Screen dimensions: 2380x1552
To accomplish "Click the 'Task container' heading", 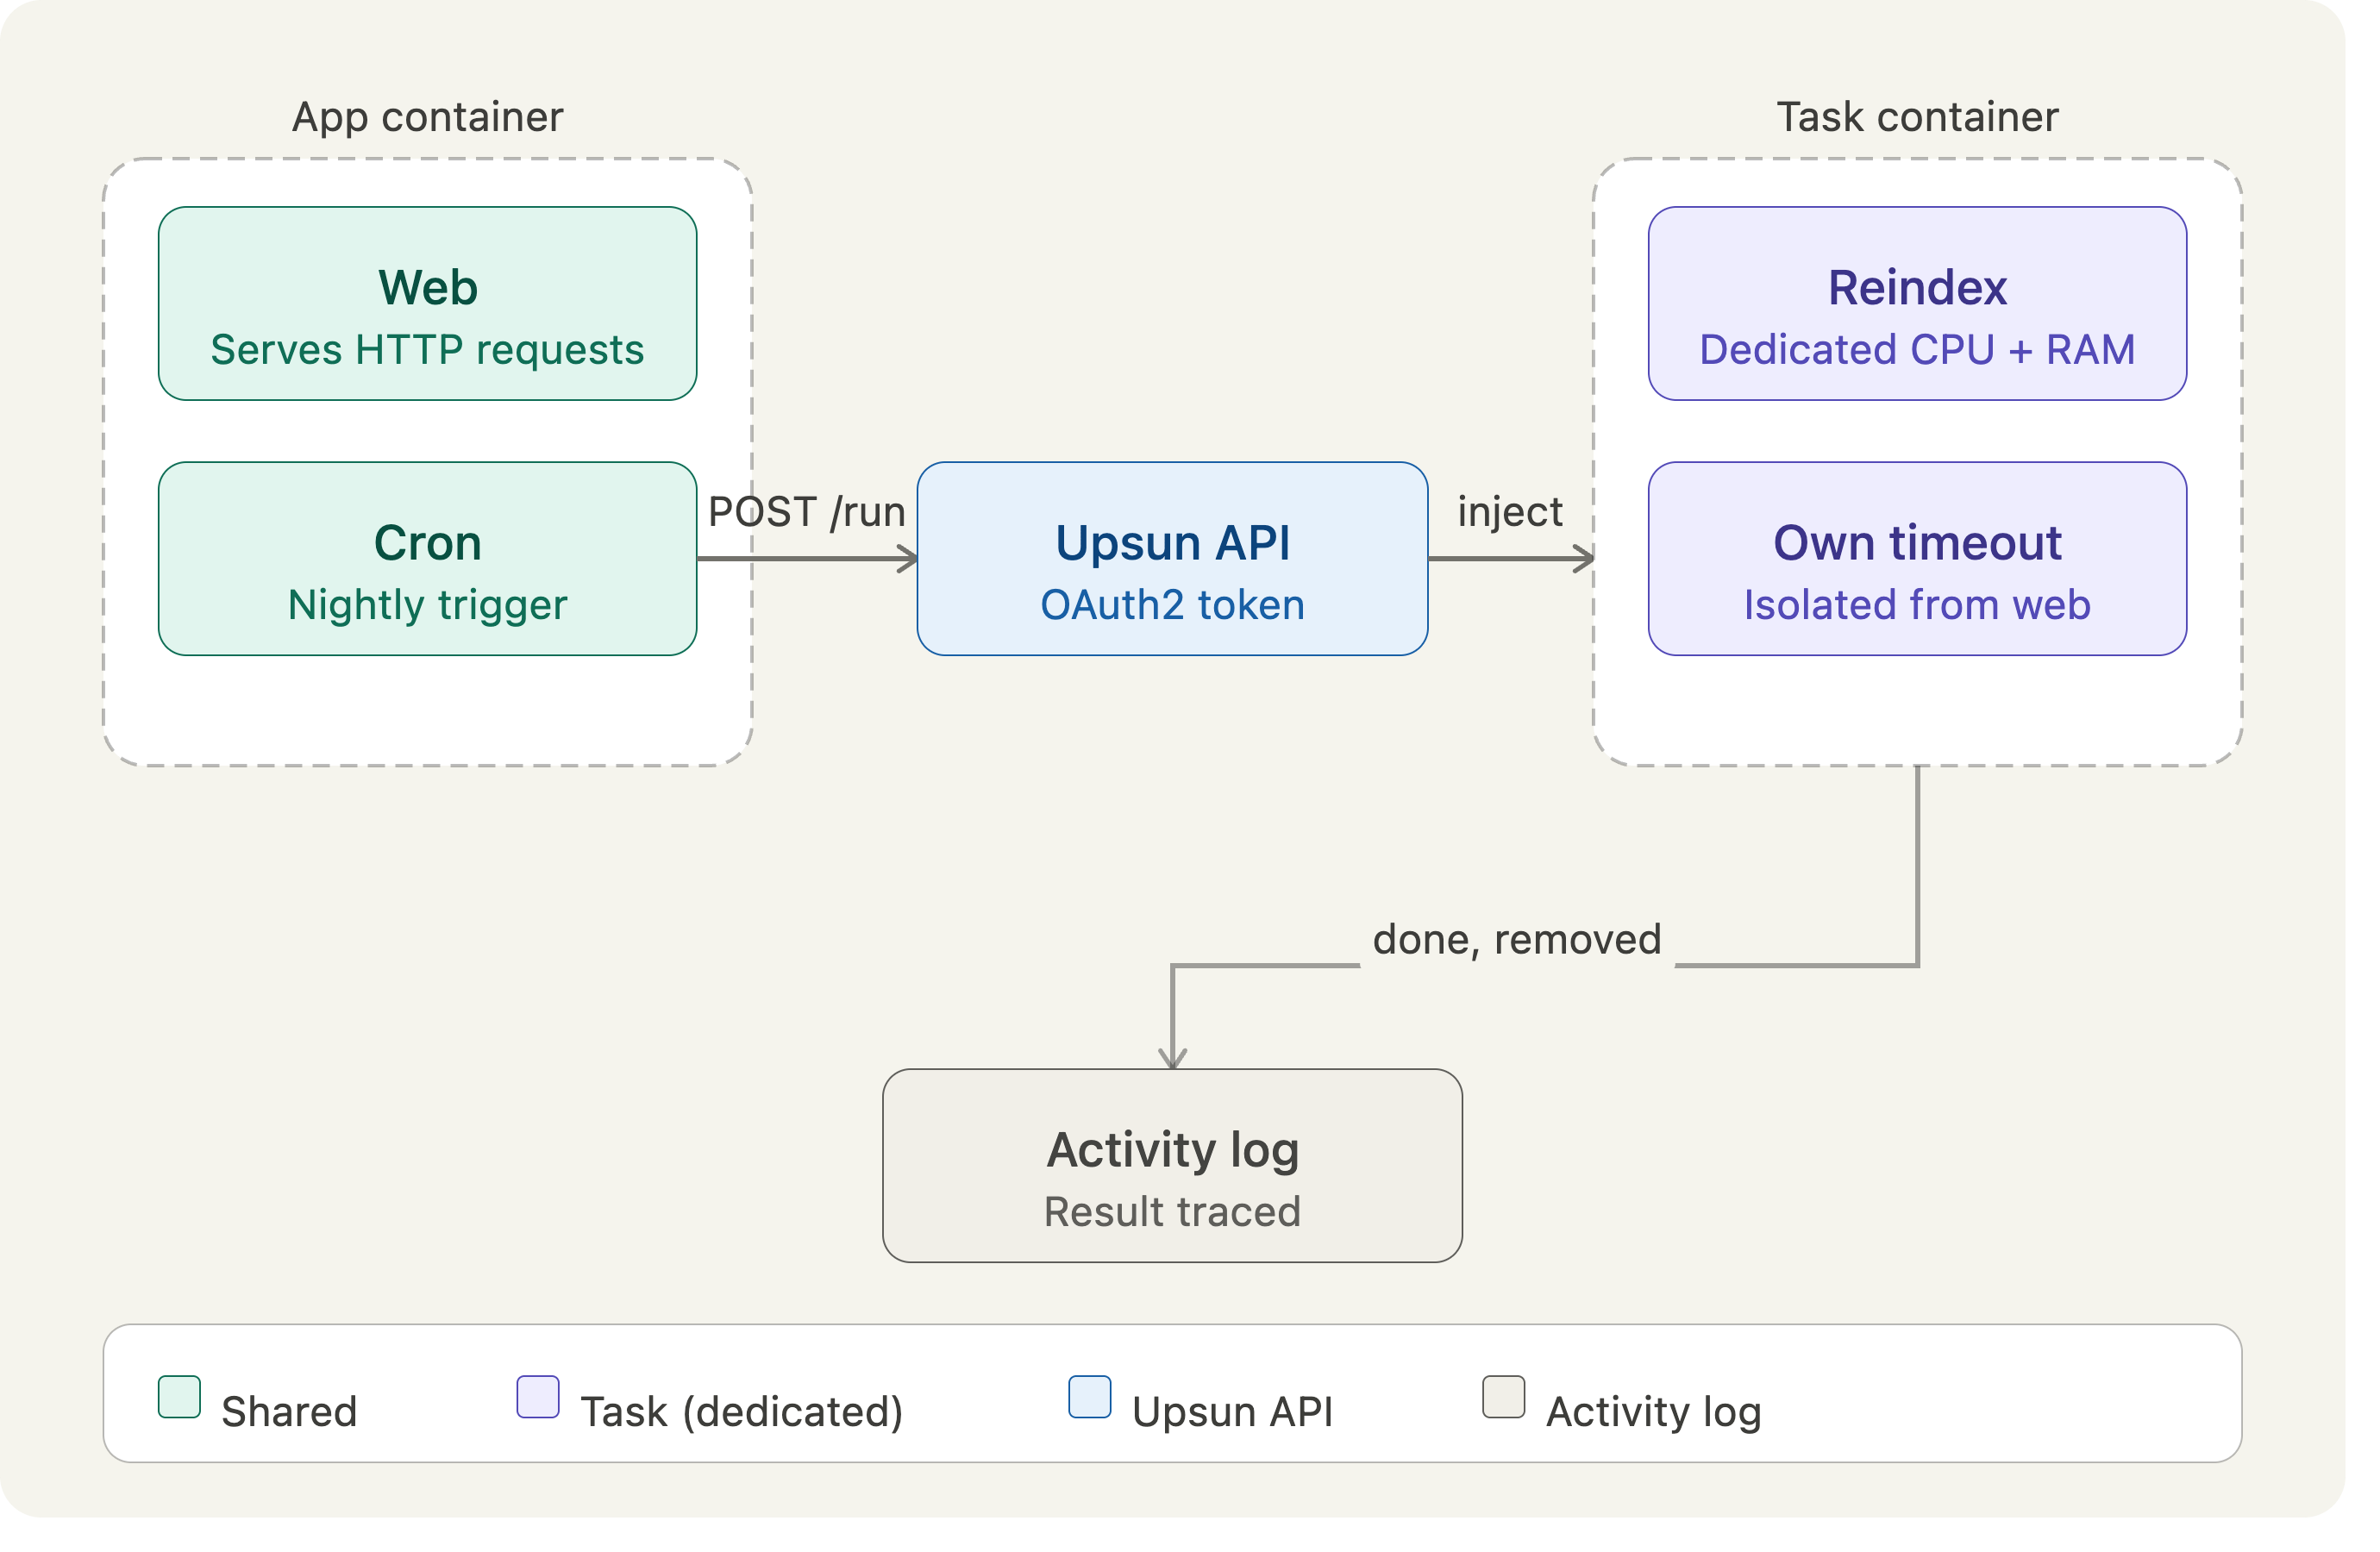I will [1918, 118].
